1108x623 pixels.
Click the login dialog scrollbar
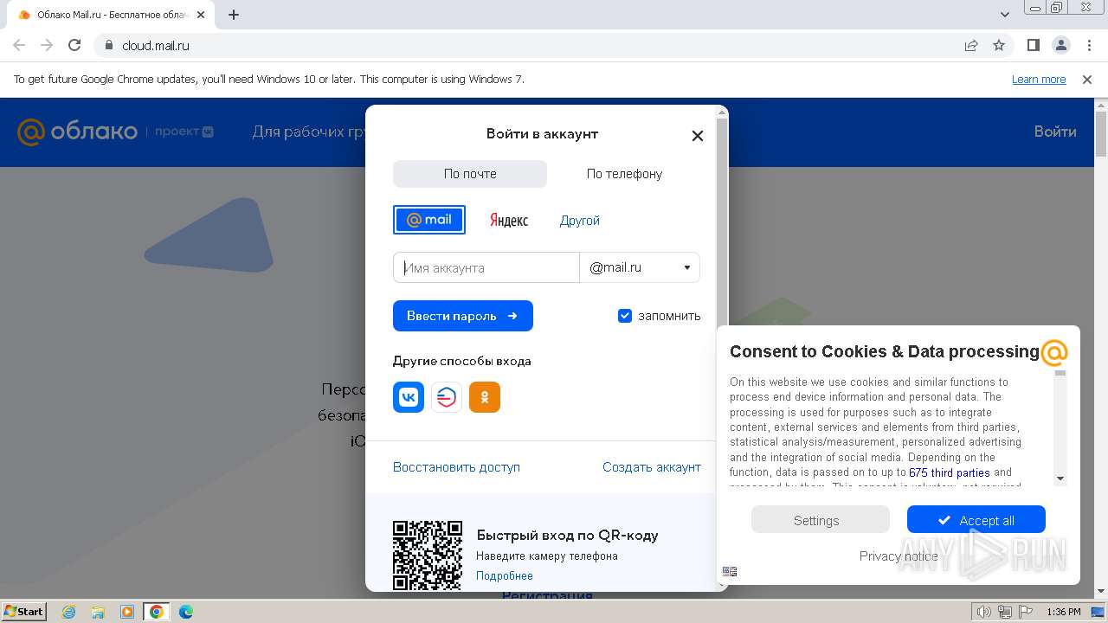point(722,346)
